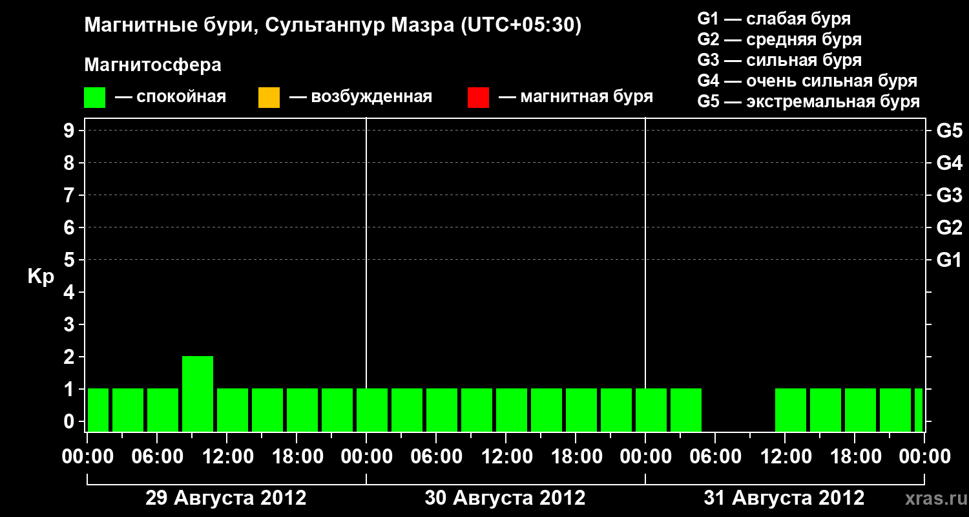Click the '0' value on the Kp axis
Viewport: 969px width, 517px height.
tap(70, 421)
